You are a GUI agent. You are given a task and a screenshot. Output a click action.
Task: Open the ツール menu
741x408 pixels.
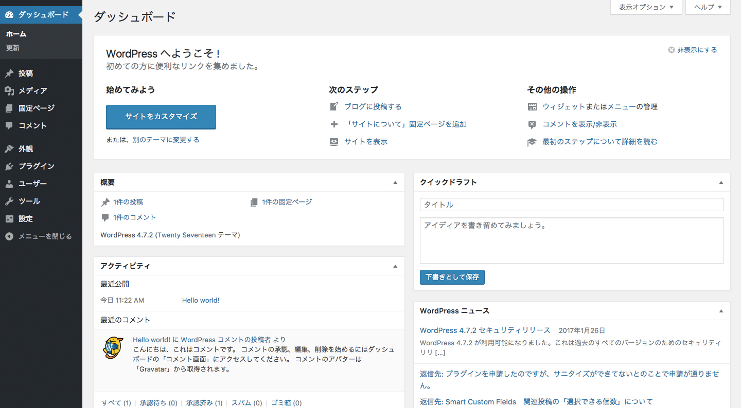coord(41,201)
